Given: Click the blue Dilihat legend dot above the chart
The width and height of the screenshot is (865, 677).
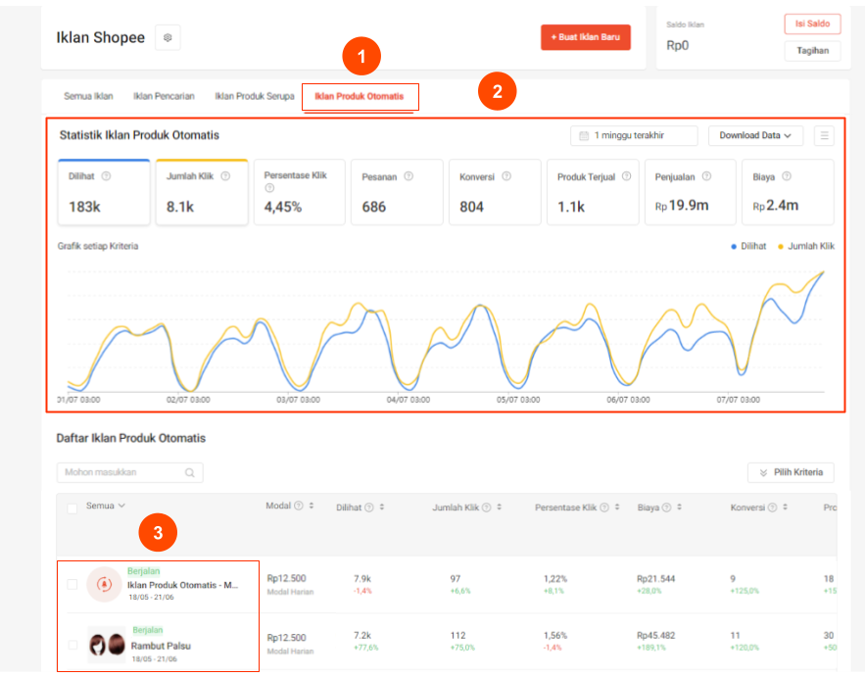Looking at the screenshot, I should 734,247.
